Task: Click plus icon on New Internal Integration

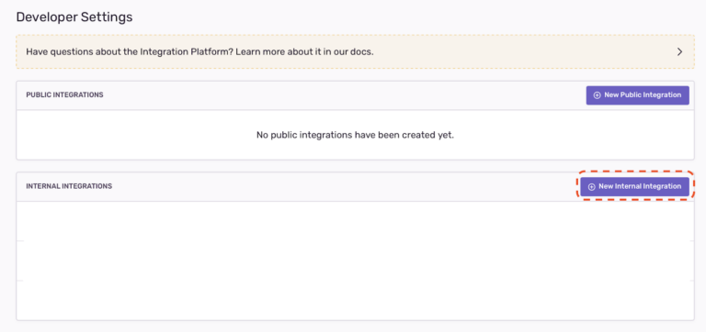Action: point(592,187)
